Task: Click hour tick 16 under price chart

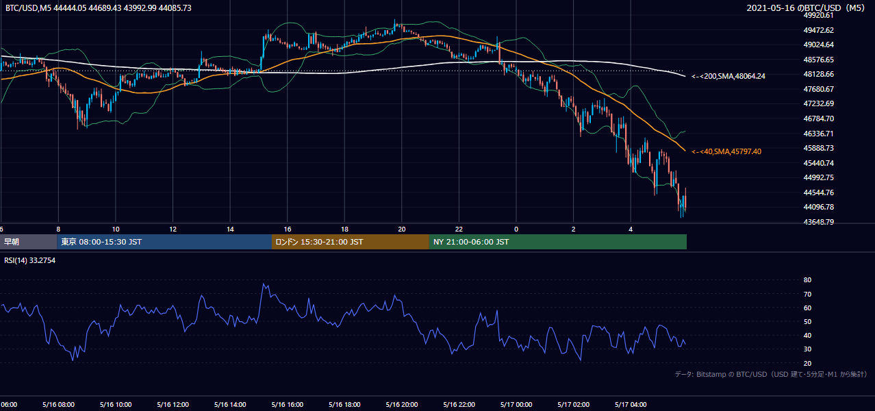Action: click(x=288, y=229)
